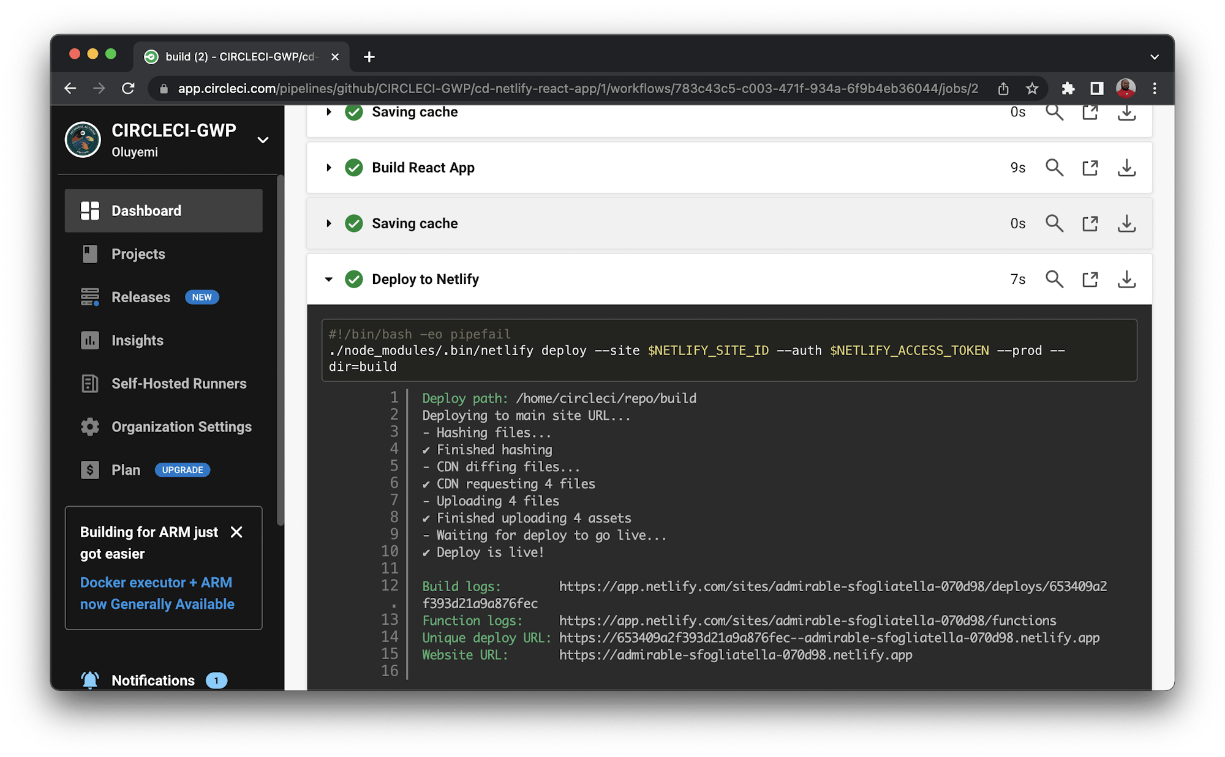Open Dashboard from the sidebar
The height and width of the screenshot is (757, 1225).
pos(146,211)
